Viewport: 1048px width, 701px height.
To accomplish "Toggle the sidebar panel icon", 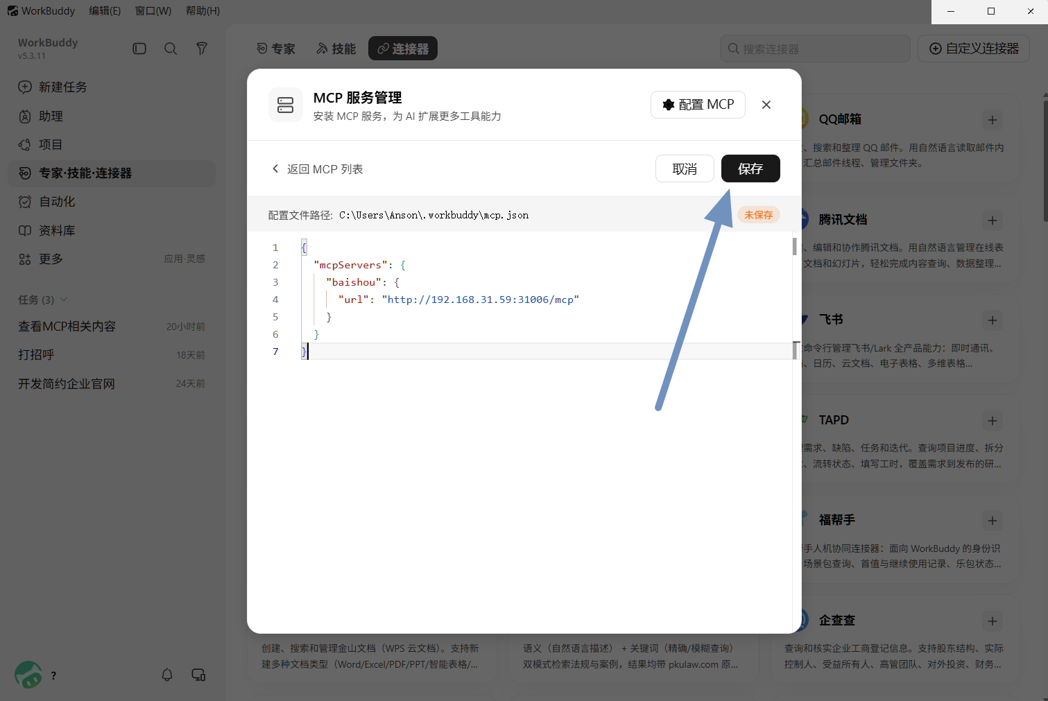I will point(139,49).
